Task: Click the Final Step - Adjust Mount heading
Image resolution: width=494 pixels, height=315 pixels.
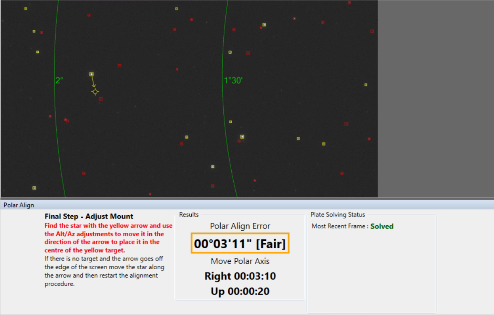Action: coord(89,216)
